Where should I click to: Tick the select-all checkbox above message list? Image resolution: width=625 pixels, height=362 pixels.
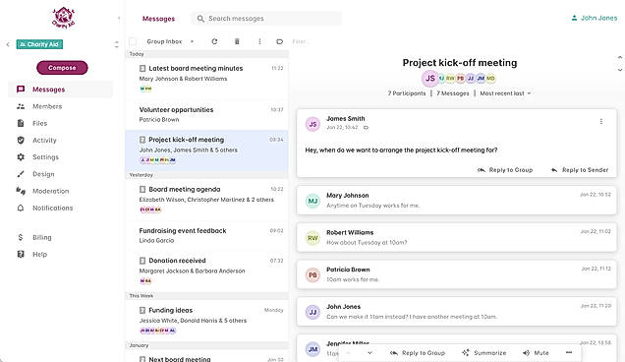tap(133, 41)
